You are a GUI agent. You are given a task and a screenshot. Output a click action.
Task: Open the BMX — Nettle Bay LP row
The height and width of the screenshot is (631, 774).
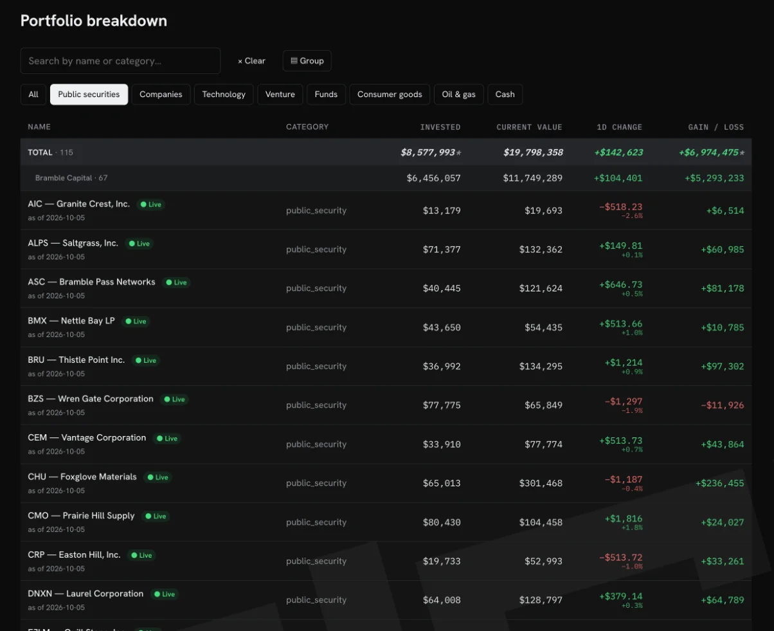point(386,327)
